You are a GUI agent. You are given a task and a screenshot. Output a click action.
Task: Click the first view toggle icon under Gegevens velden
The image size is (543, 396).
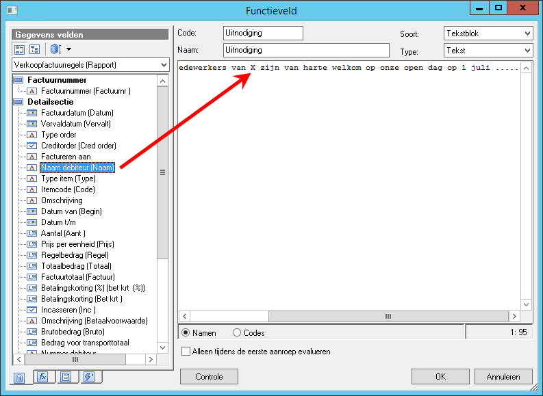tap(19, 49)
